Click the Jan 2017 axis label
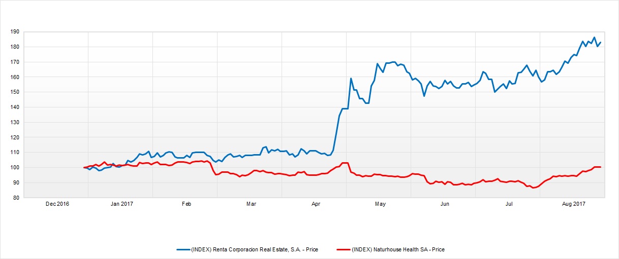Screen dimensions: 619x259 click(x=121, y=204)
